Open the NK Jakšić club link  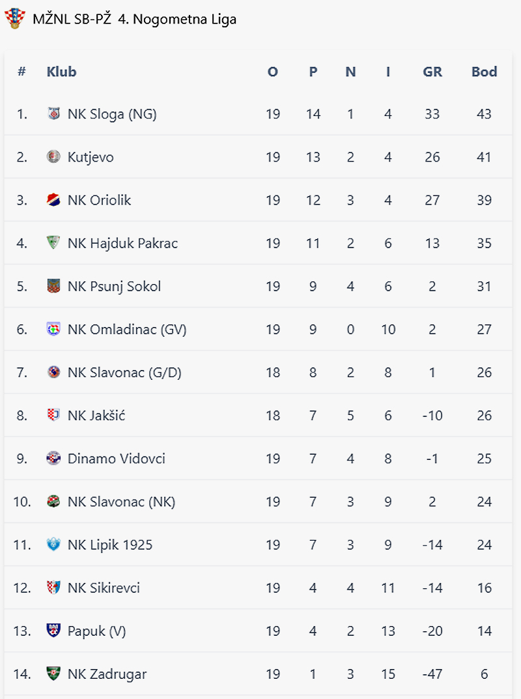tap(96, 416)
